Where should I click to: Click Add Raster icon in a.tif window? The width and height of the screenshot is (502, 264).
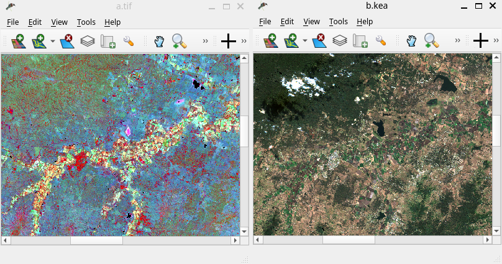18,41
